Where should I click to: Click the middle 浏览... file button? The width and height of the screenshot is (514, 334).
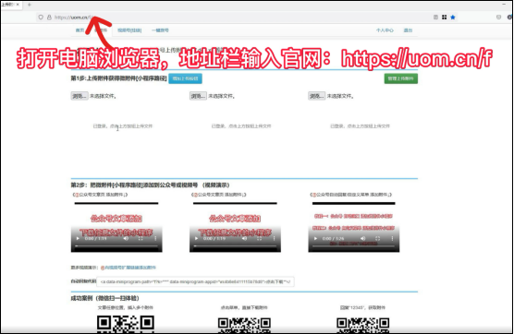coord(198,96)
